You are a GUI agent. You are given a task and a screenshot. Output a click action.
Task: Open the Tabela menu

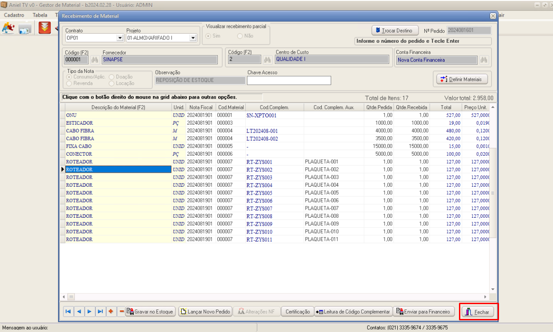pyautogui.click(x=40, y=15)
